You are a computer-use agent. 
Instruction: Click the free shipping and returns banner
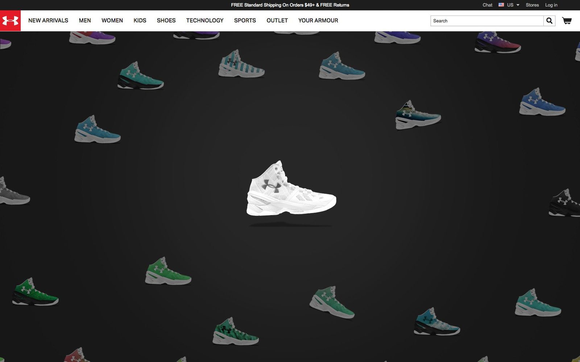tap(290, 5)
